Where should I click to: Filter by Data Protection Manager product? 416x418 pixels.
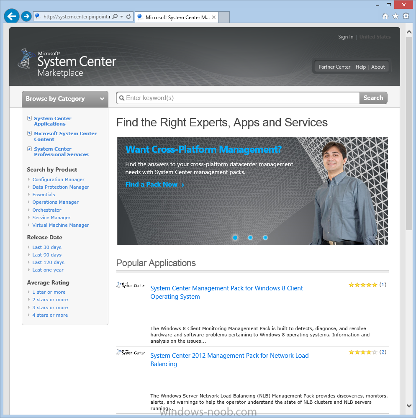click(61, 187)
